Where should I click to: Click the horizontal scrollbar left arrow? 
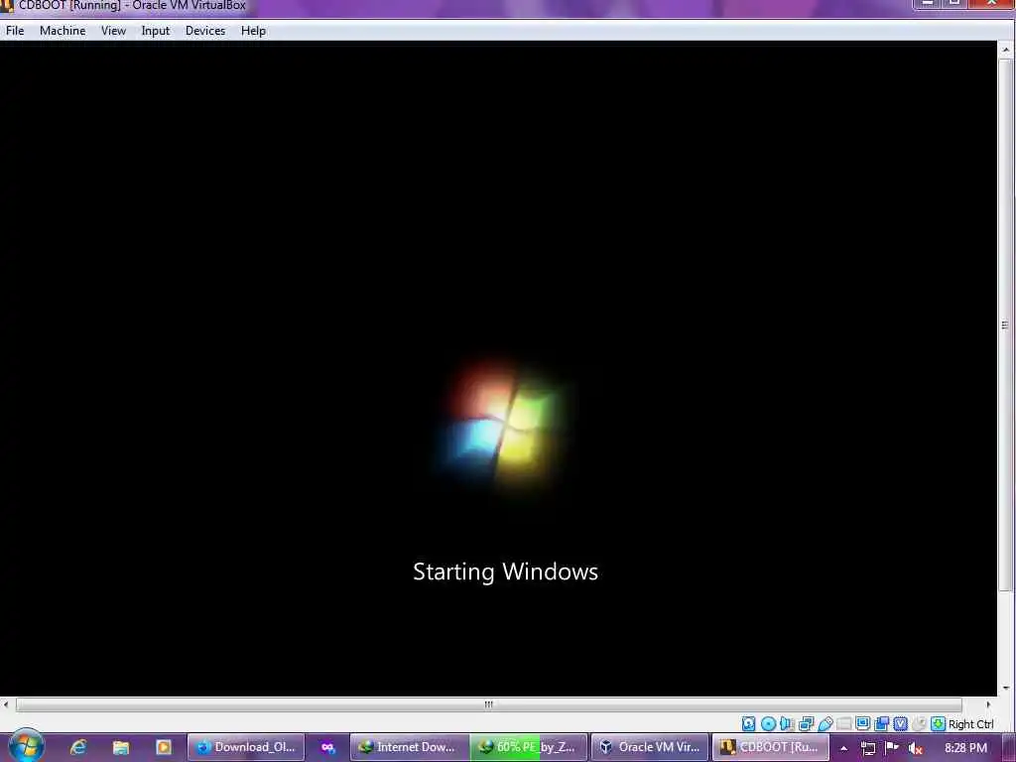tap(6, 704)
